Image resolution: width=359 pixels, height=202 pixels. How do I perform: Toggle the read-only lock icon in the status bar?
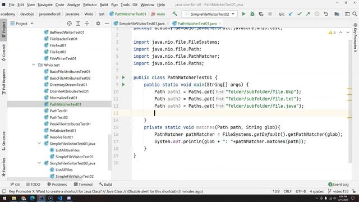354,191
